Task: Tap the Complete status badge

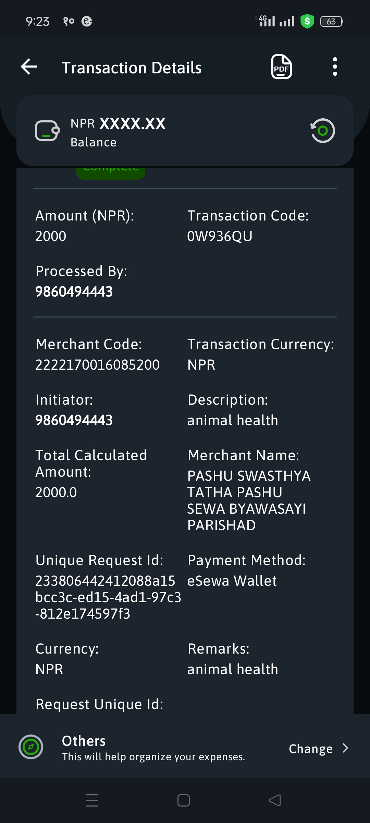Action: (111, 173)
